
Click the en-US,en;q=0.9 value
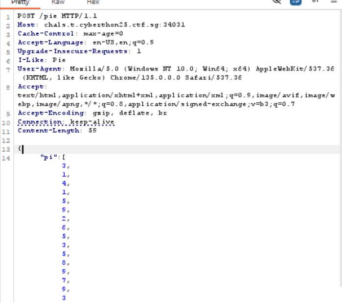pyautogui.click(x=123, y=42)
